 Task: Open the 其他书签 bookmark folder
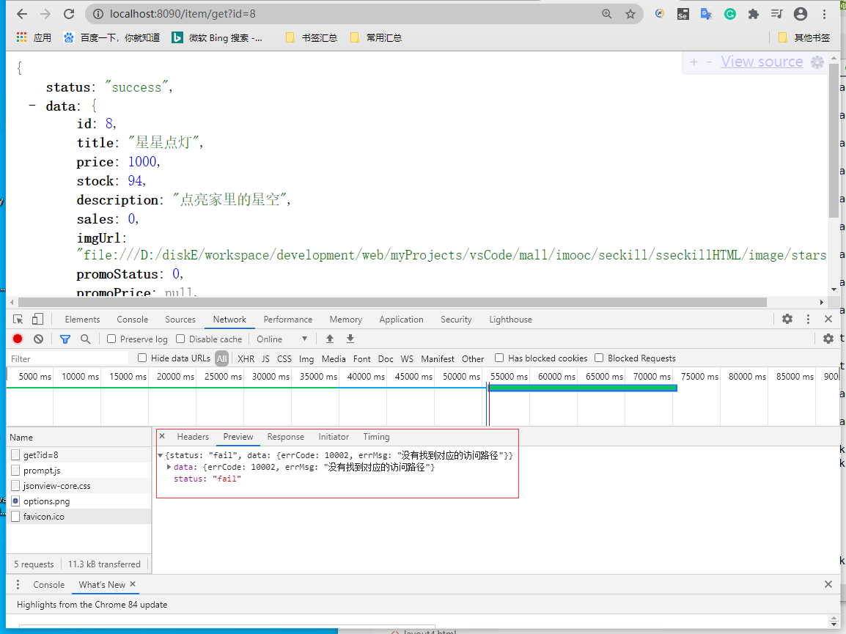[804, 37]
